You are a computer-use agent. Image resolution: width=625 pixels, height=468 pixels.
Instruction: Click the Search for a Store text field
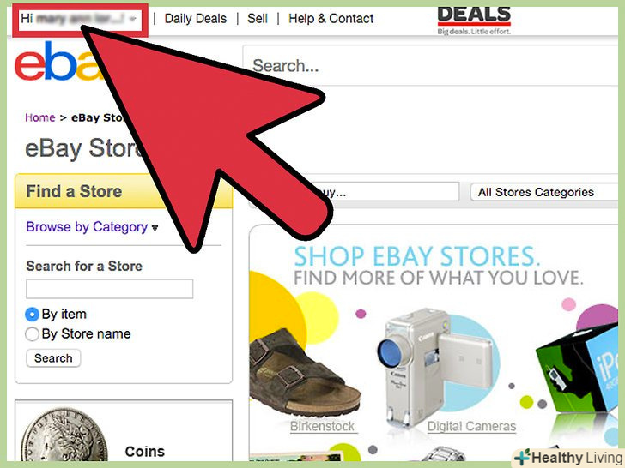[110, 289]
